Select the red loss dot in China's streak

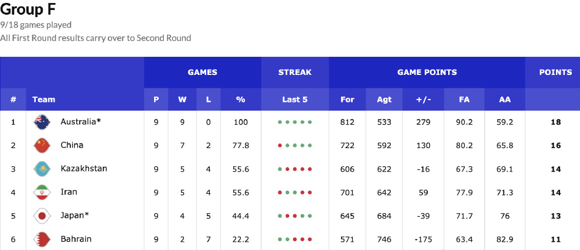point(280,146)
